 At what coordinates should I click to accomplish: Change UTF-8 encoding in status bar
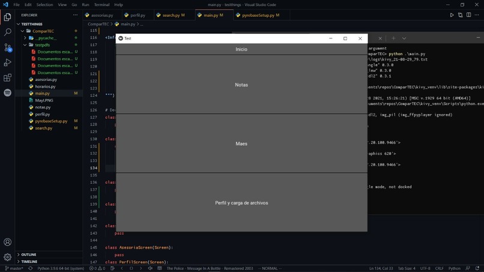[425, 268]
